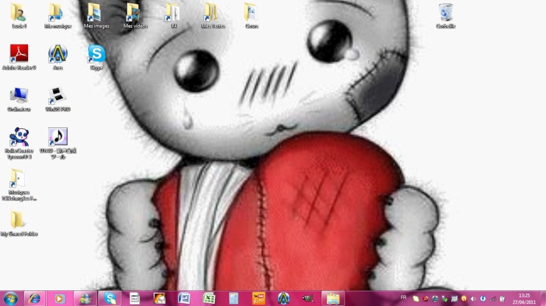Click the Show desktop strip at taskbar end

coord(543,299)
